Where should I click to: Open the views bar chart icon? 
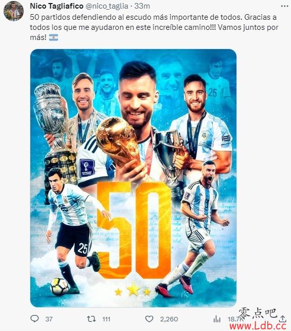tap(217, 319)
